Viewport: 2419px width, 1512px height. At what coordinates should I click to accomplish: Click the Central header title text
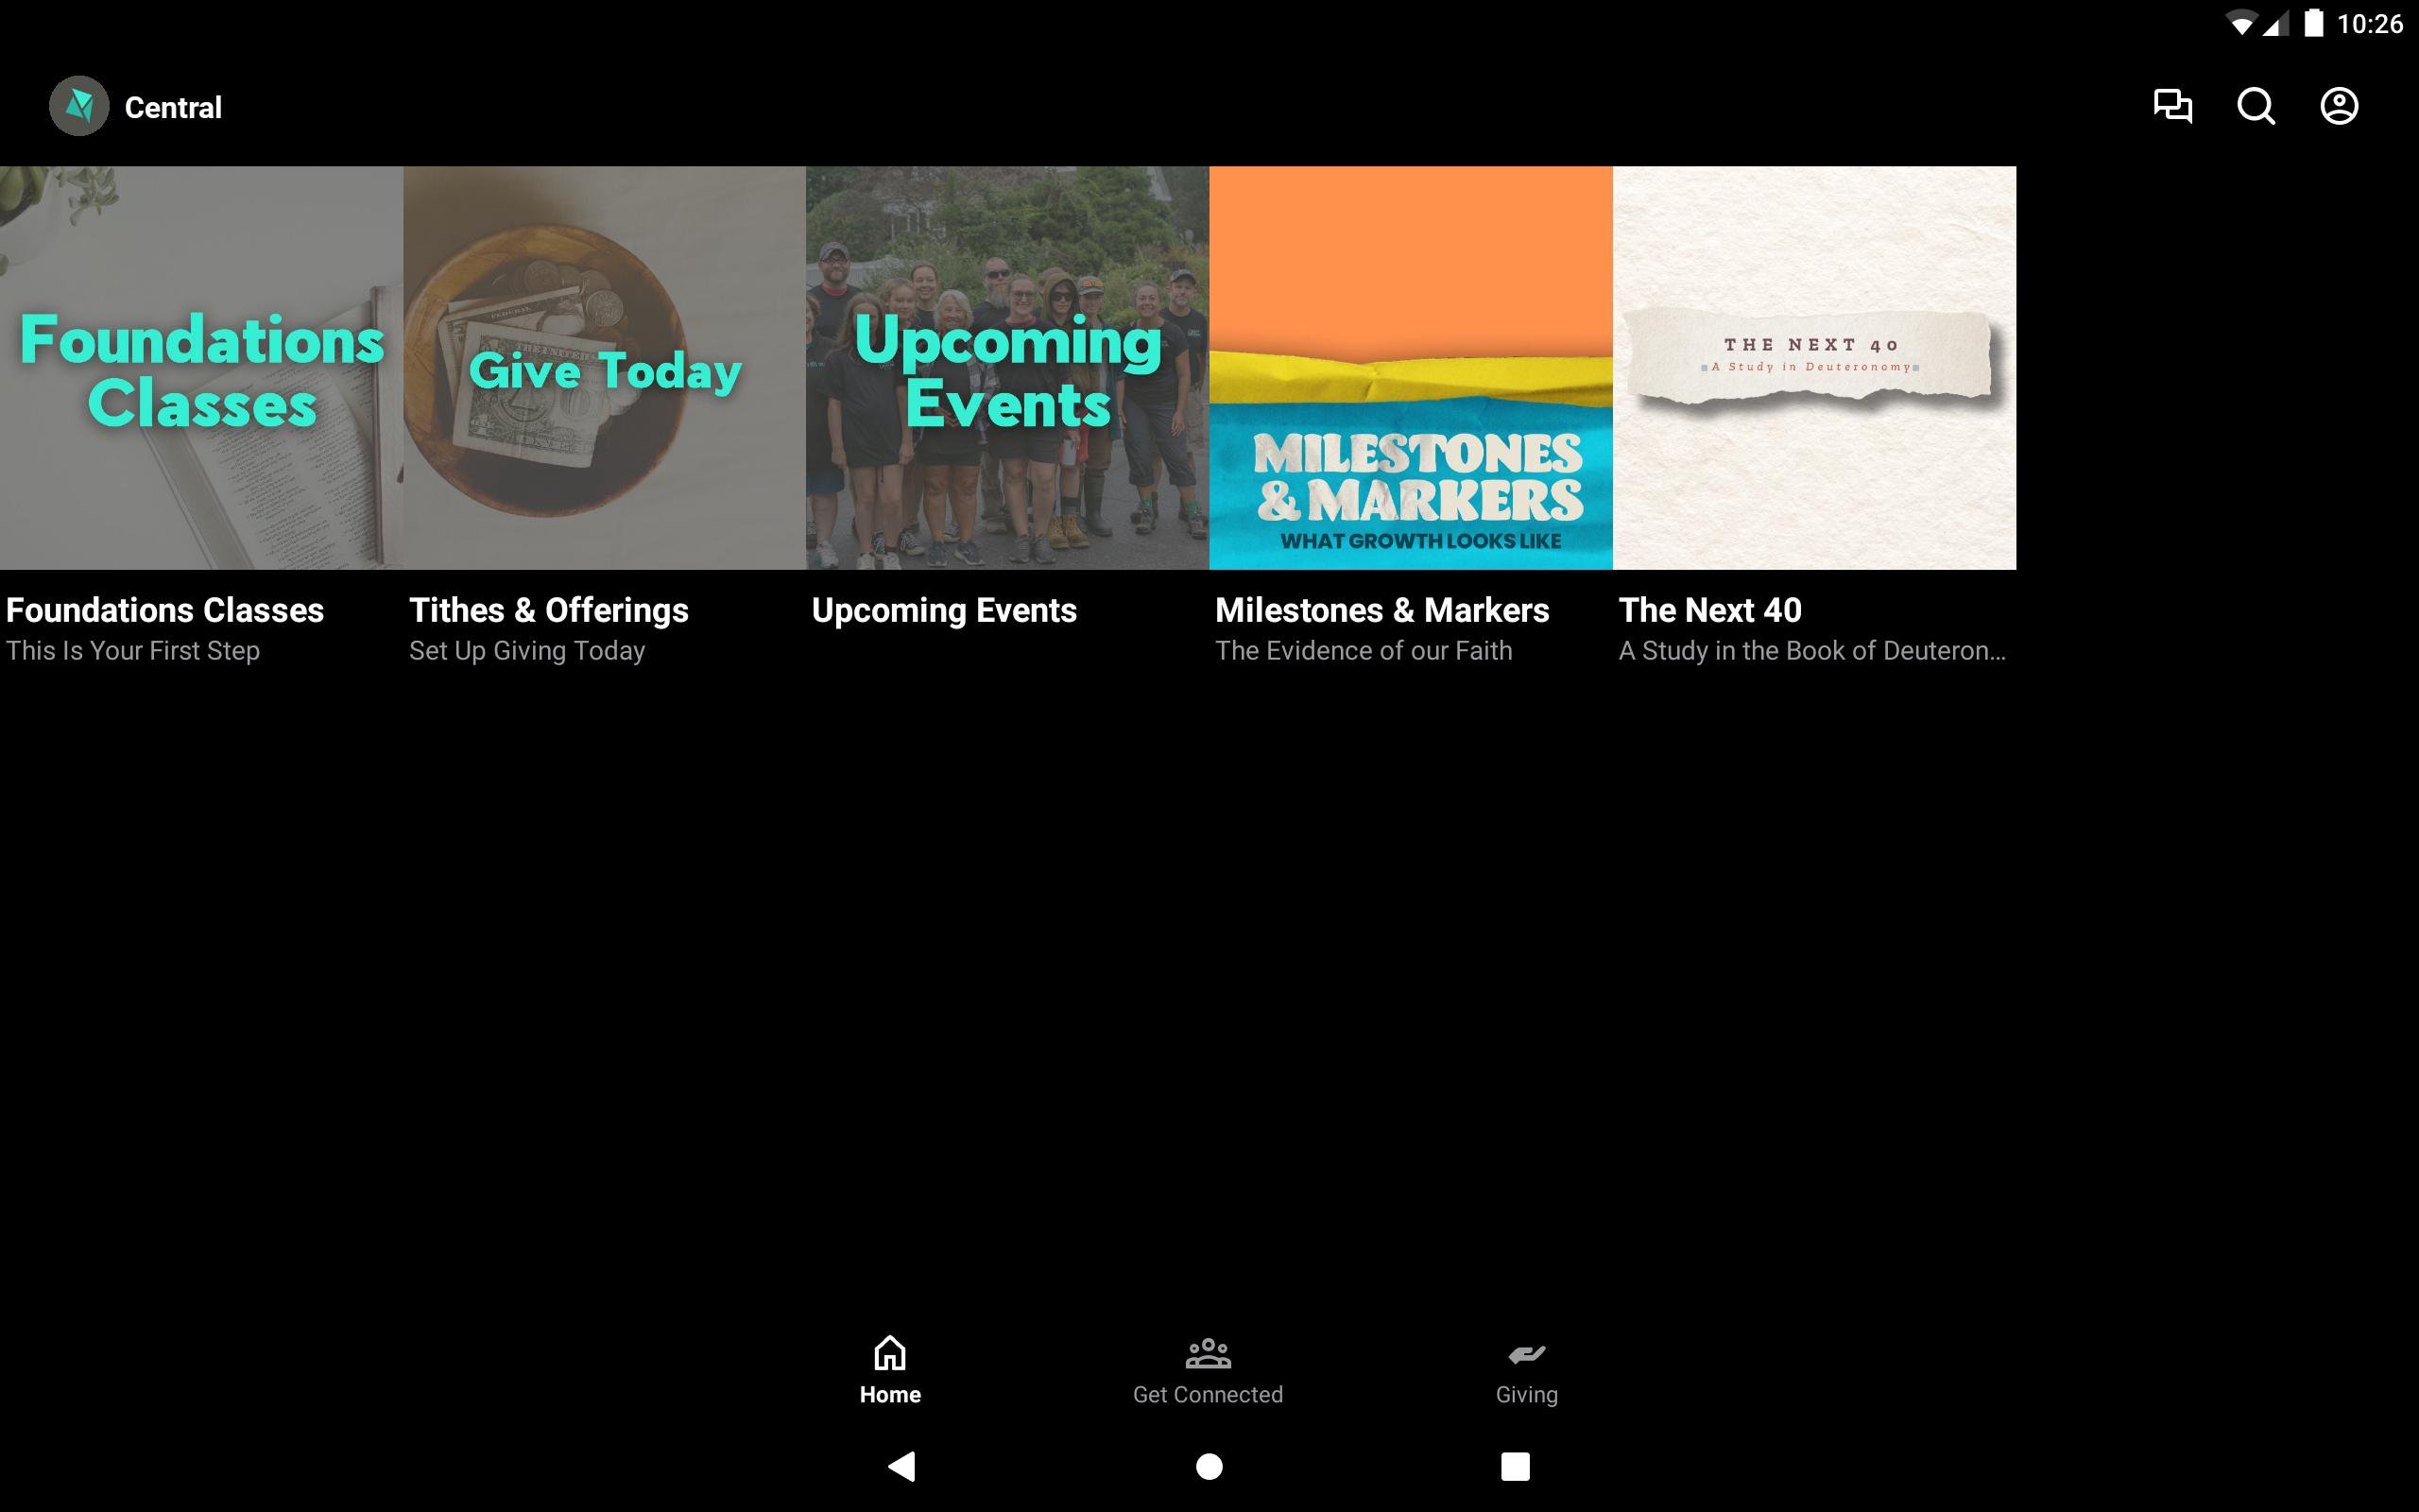(173, 107)
